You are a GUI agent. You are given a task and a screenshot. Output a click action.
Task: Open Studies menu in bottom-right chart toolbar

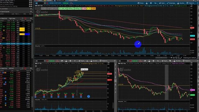point(177,61)
